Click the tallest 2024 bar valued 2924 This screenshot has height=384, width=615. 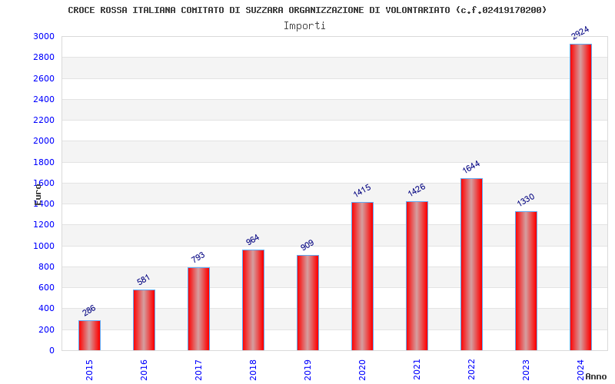[580, 197]
